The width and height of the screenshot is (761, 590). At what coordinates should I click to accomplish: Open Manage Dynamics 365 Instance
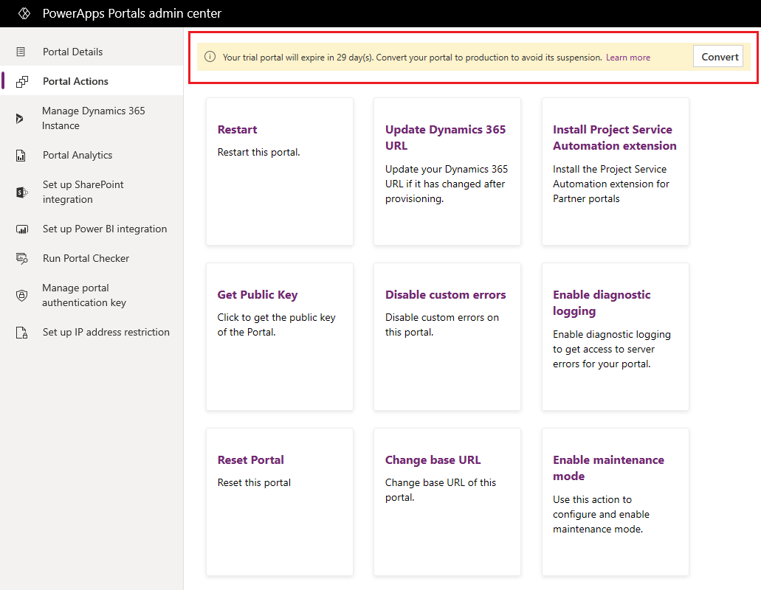pyautogui.click(x=92, y=118)
